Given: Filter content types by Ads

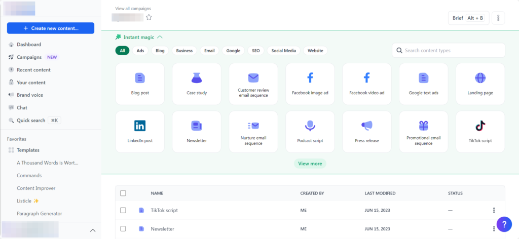Looking at the screenshot, I should coord(140,51).
